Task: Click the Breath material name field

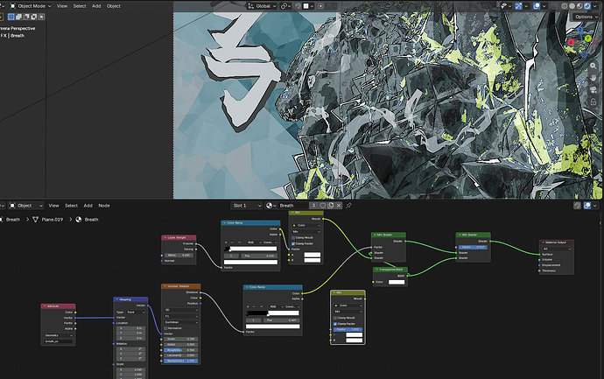Action: click(293, 206)
